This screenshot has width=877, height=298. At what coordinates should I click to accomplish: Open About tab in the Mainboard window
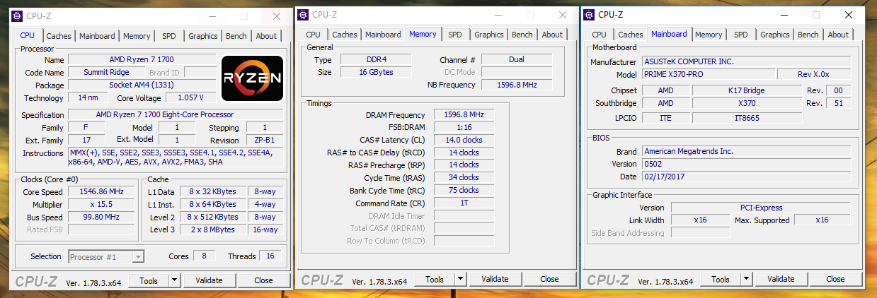click(838, 35)
